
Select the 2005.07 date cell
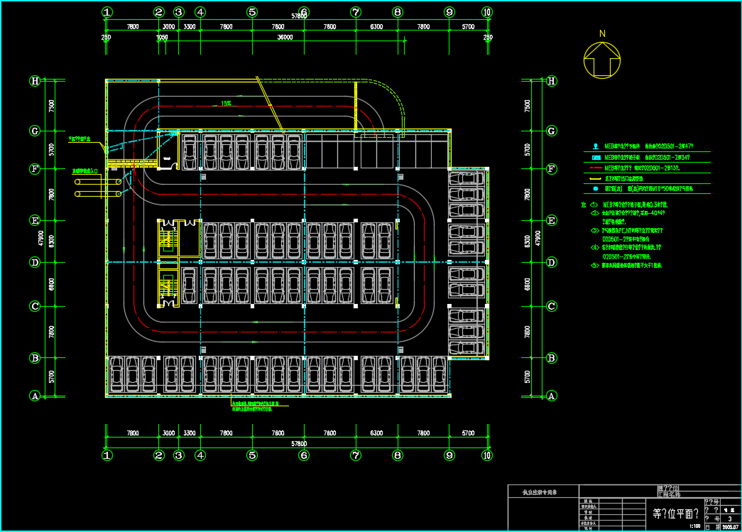730,527
